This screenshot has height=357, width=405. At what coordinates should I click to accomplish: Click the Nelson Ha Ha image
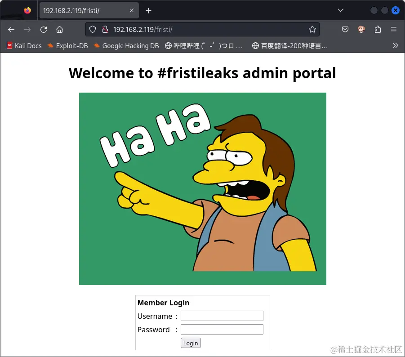point(202,189)
